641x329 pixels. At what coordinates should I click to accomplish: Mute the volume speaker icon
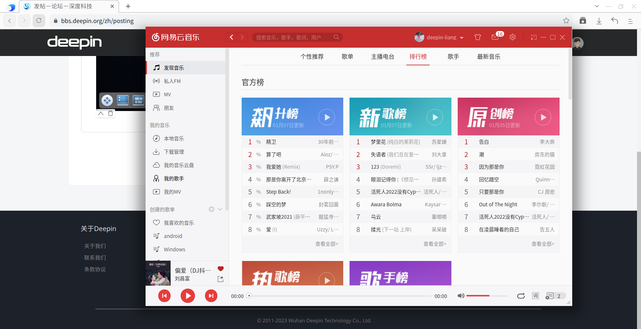click(461, 296)
